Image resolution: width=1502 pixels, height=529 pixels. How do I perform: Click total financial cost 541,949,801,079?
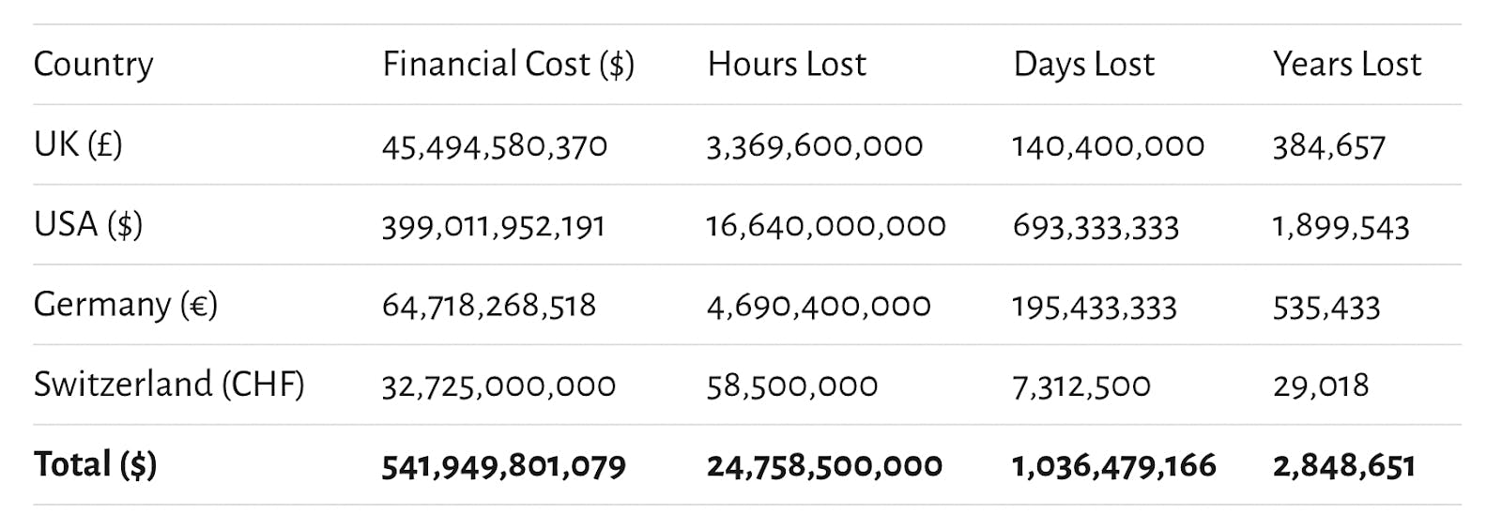[x=503, y=467]
